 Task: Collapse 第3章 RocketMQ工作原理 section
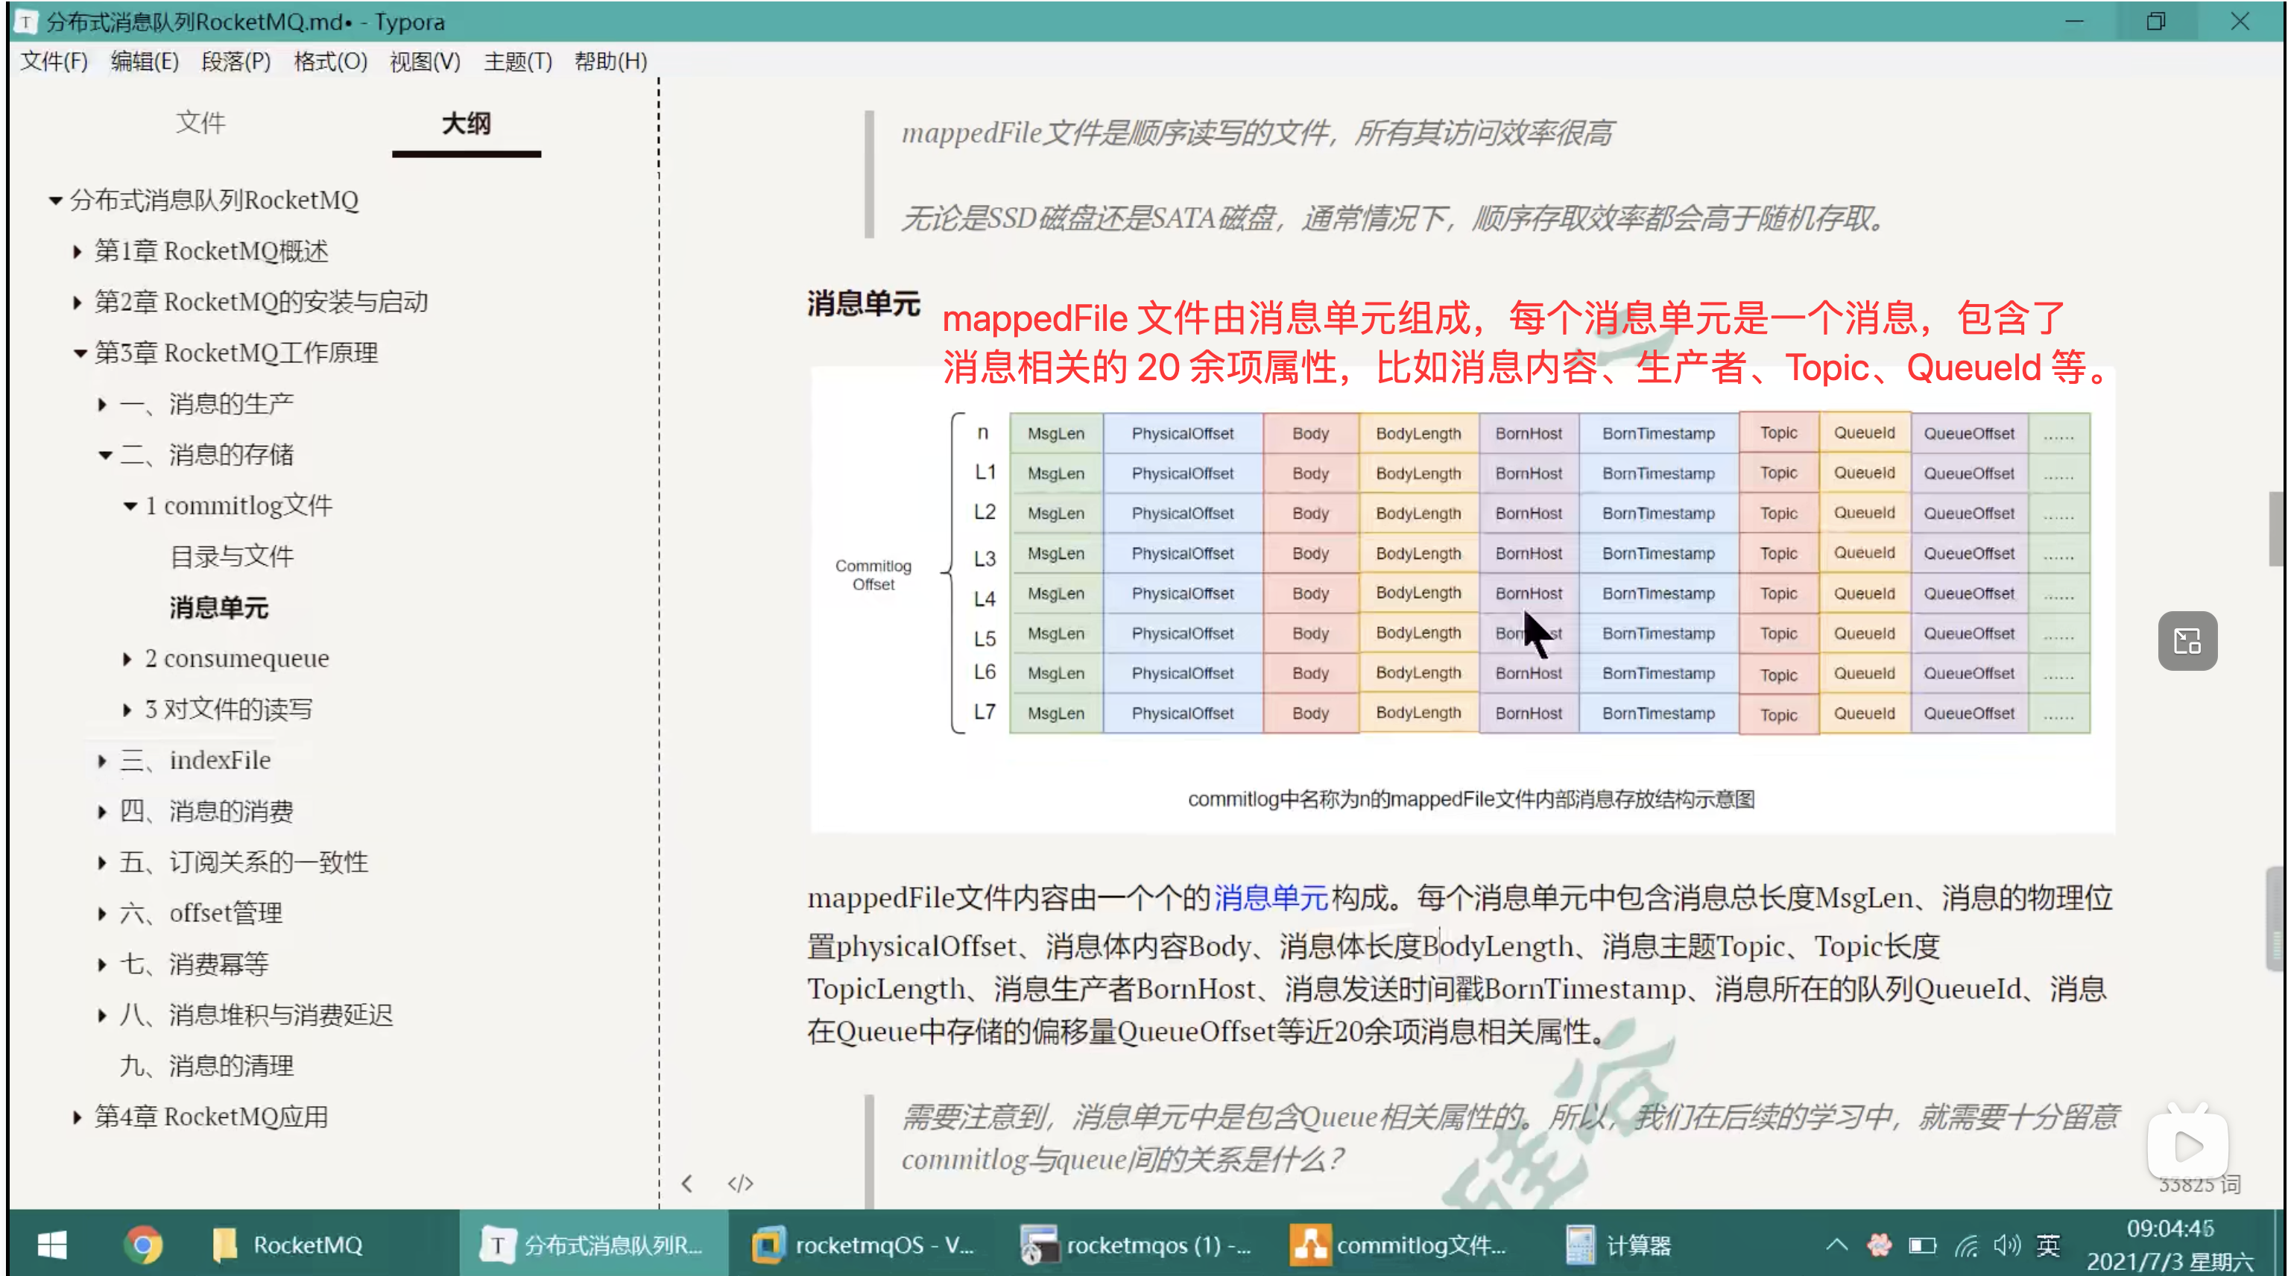(x=80, y=353)
